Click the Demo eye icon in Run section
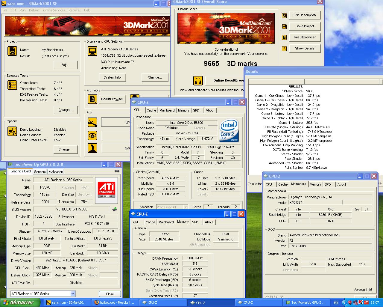 pyautogui.click(x=92, y=136)
